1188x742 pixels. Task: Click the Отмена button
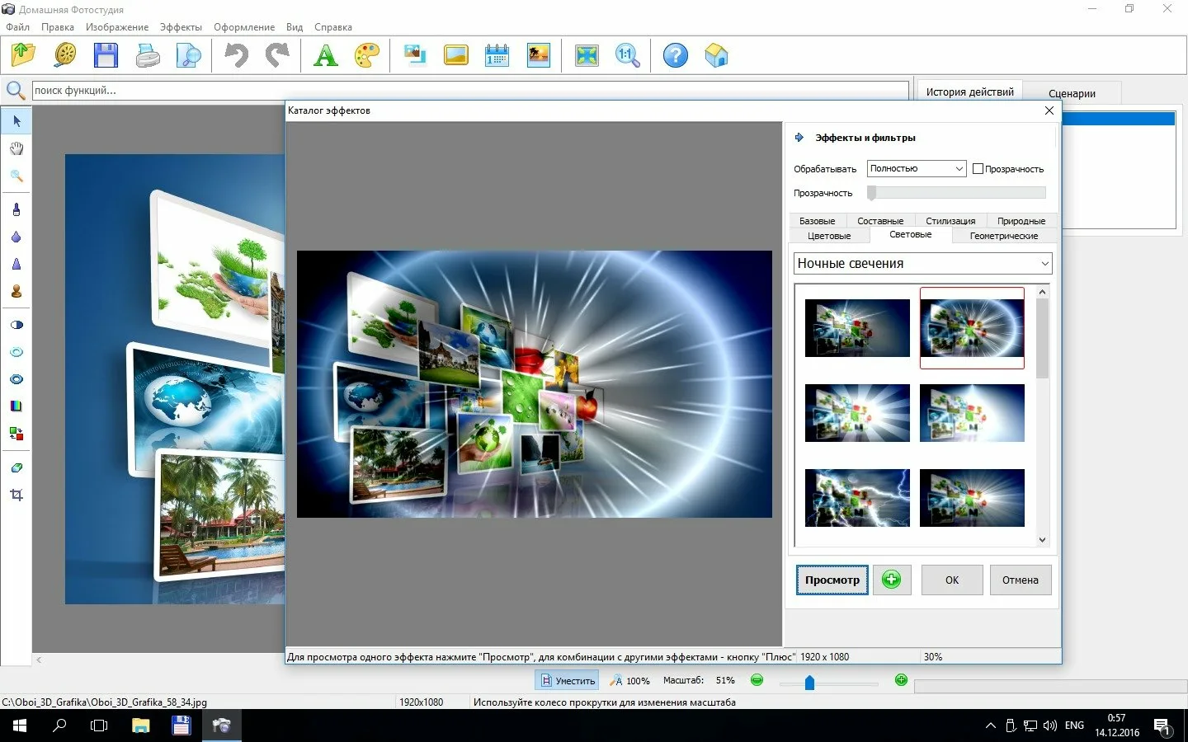pyautogui.click(x=1020, y=580)
